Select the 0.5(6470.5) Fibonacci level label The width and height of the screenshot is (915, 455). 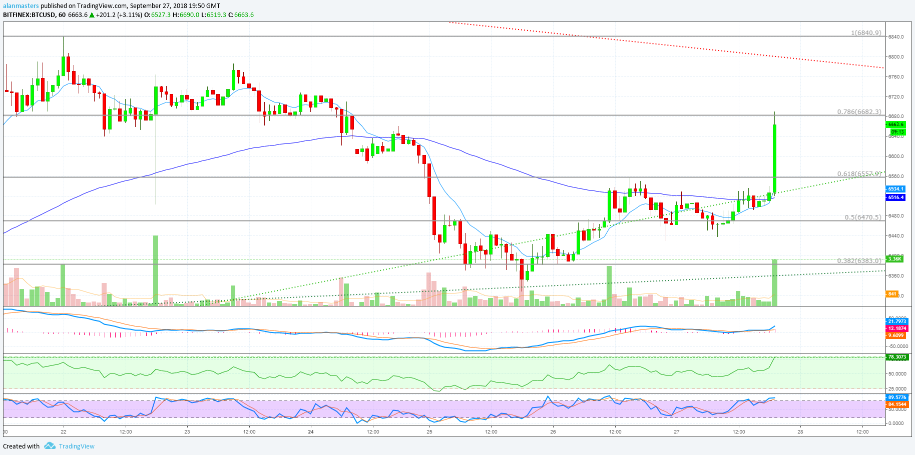click(x=863, y=217)
